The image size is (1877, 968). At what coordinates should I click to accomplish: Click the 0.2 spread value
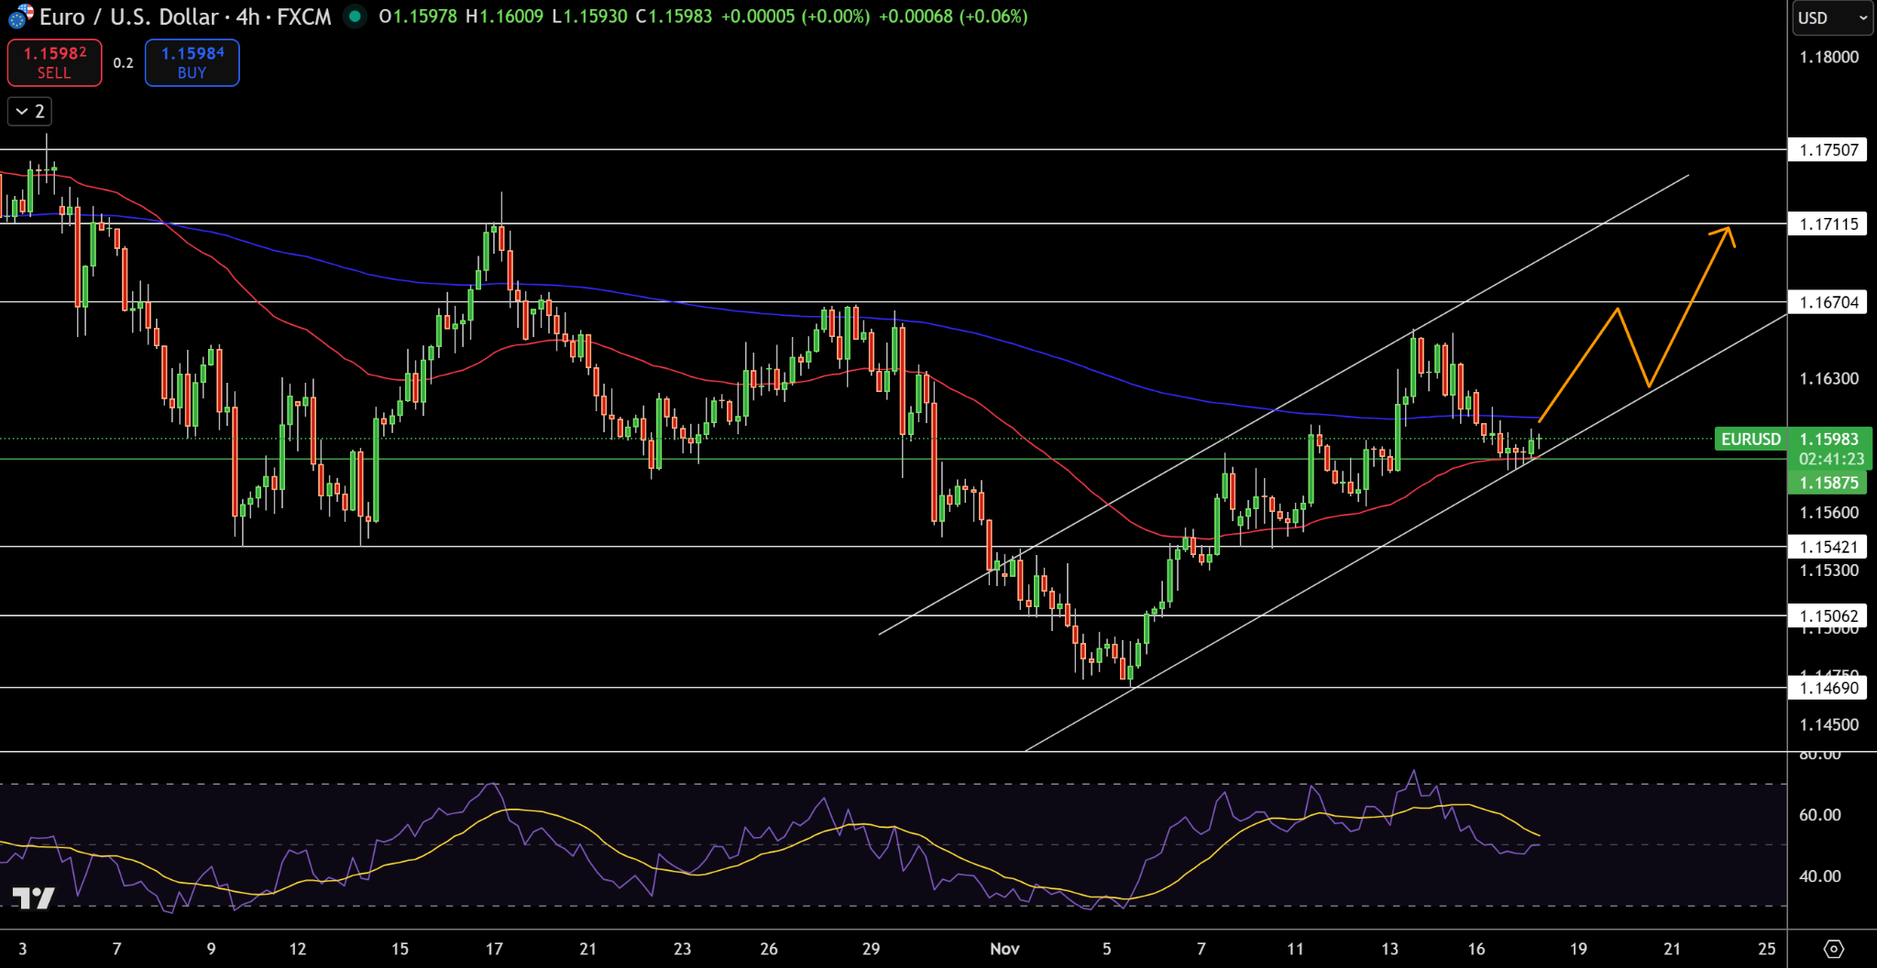124,62
